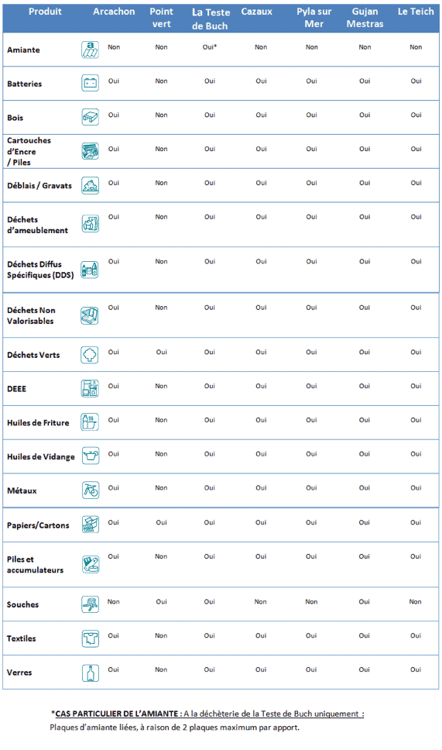Image resolution: width=442 pixels, height=750 pixels.
Task: Select the Huiles de Friture icon
Action: click(90, 422)
